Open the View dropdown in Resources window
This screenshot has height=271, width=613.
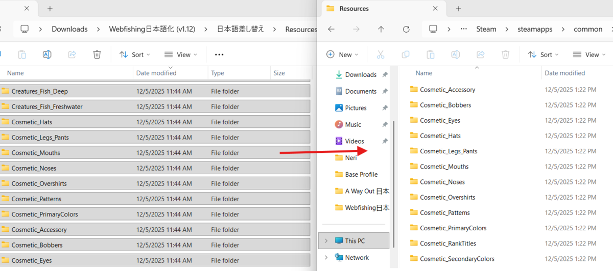pos(589,55)
